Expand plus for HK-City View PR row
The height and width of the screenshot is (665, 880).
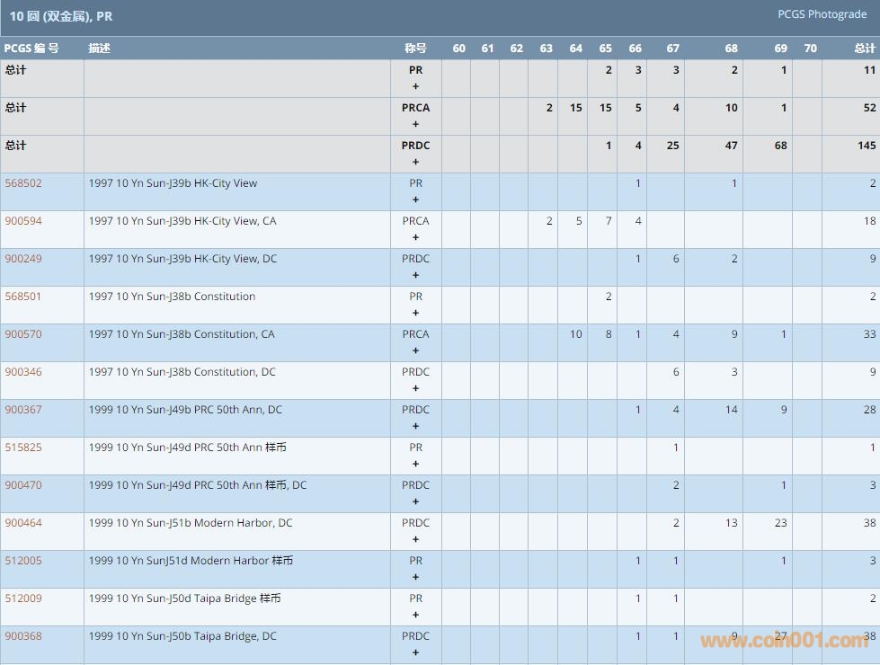tap(415, 200)
